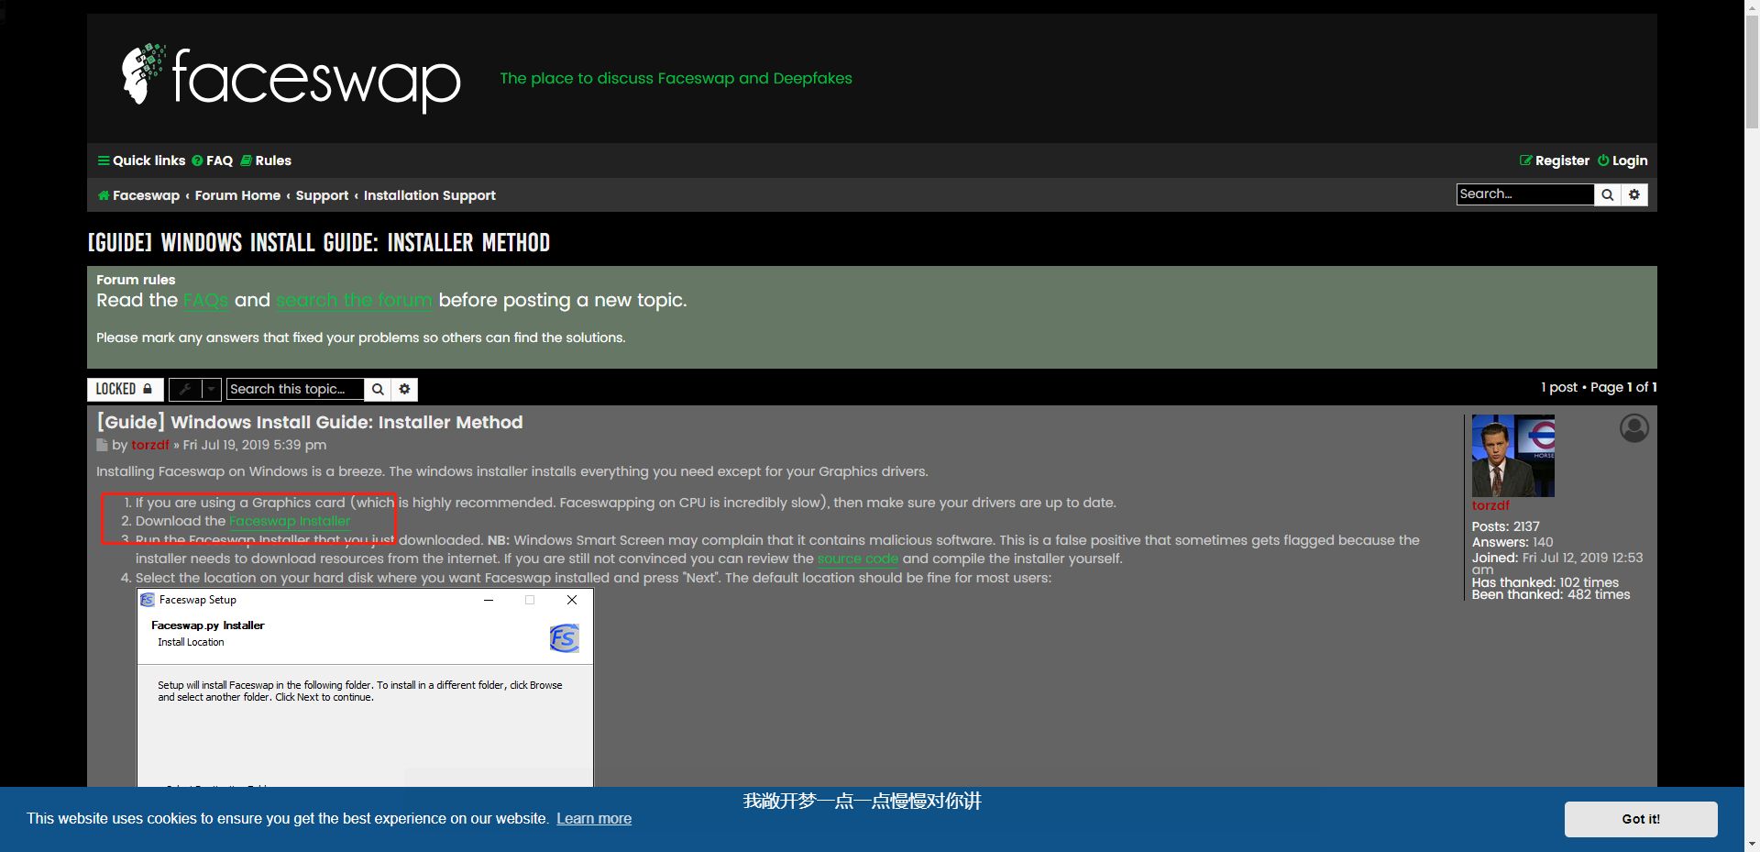This screenshot has width=1760, height=852.
Task: Click the Login link
Action: point(1622,160)
